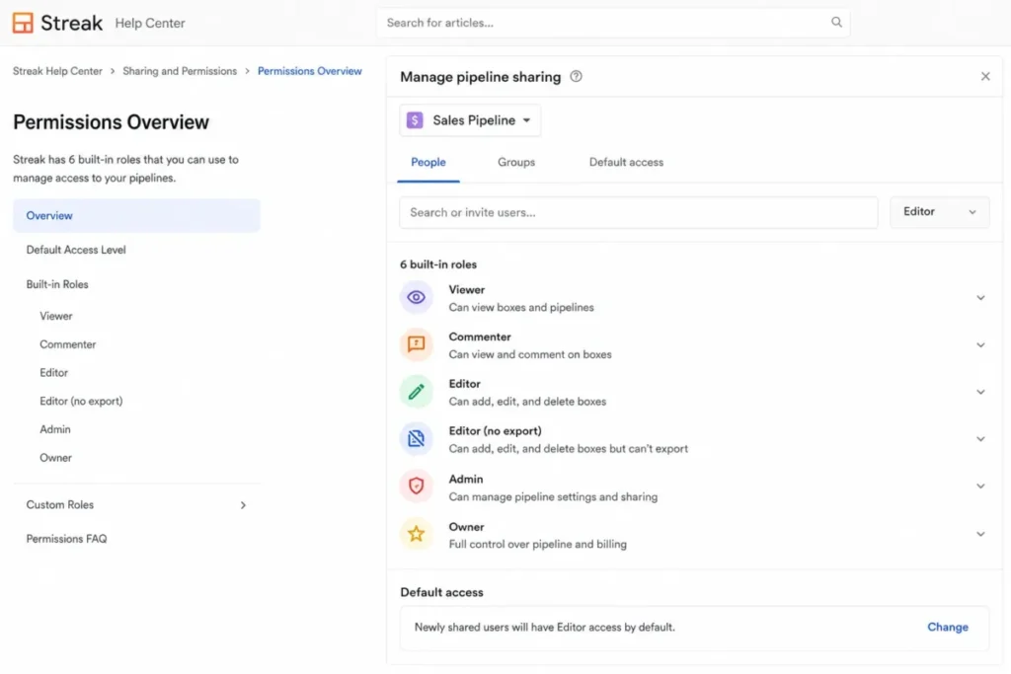Switch to the Groups tab

coord(516,162)
